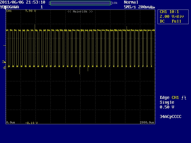The width and height of the screenshot is (191, 143).
Task: Select the CH1 label in graticule corner
Action: 9,11
